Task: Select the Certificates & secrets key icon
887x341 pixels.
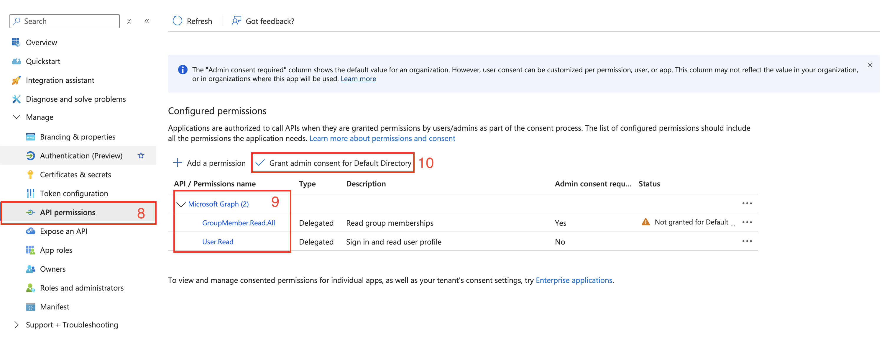Action: tap(31, 174)
